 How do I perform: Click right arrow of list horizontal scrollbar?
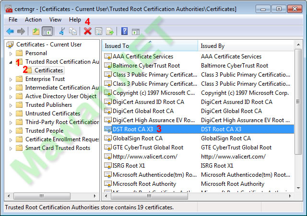click(290, 196)
